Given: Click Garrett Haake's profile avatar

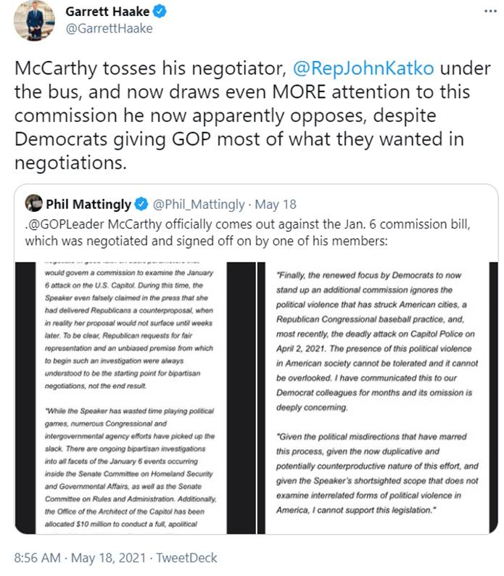Looking at the screenshot, I should [34, 20].
